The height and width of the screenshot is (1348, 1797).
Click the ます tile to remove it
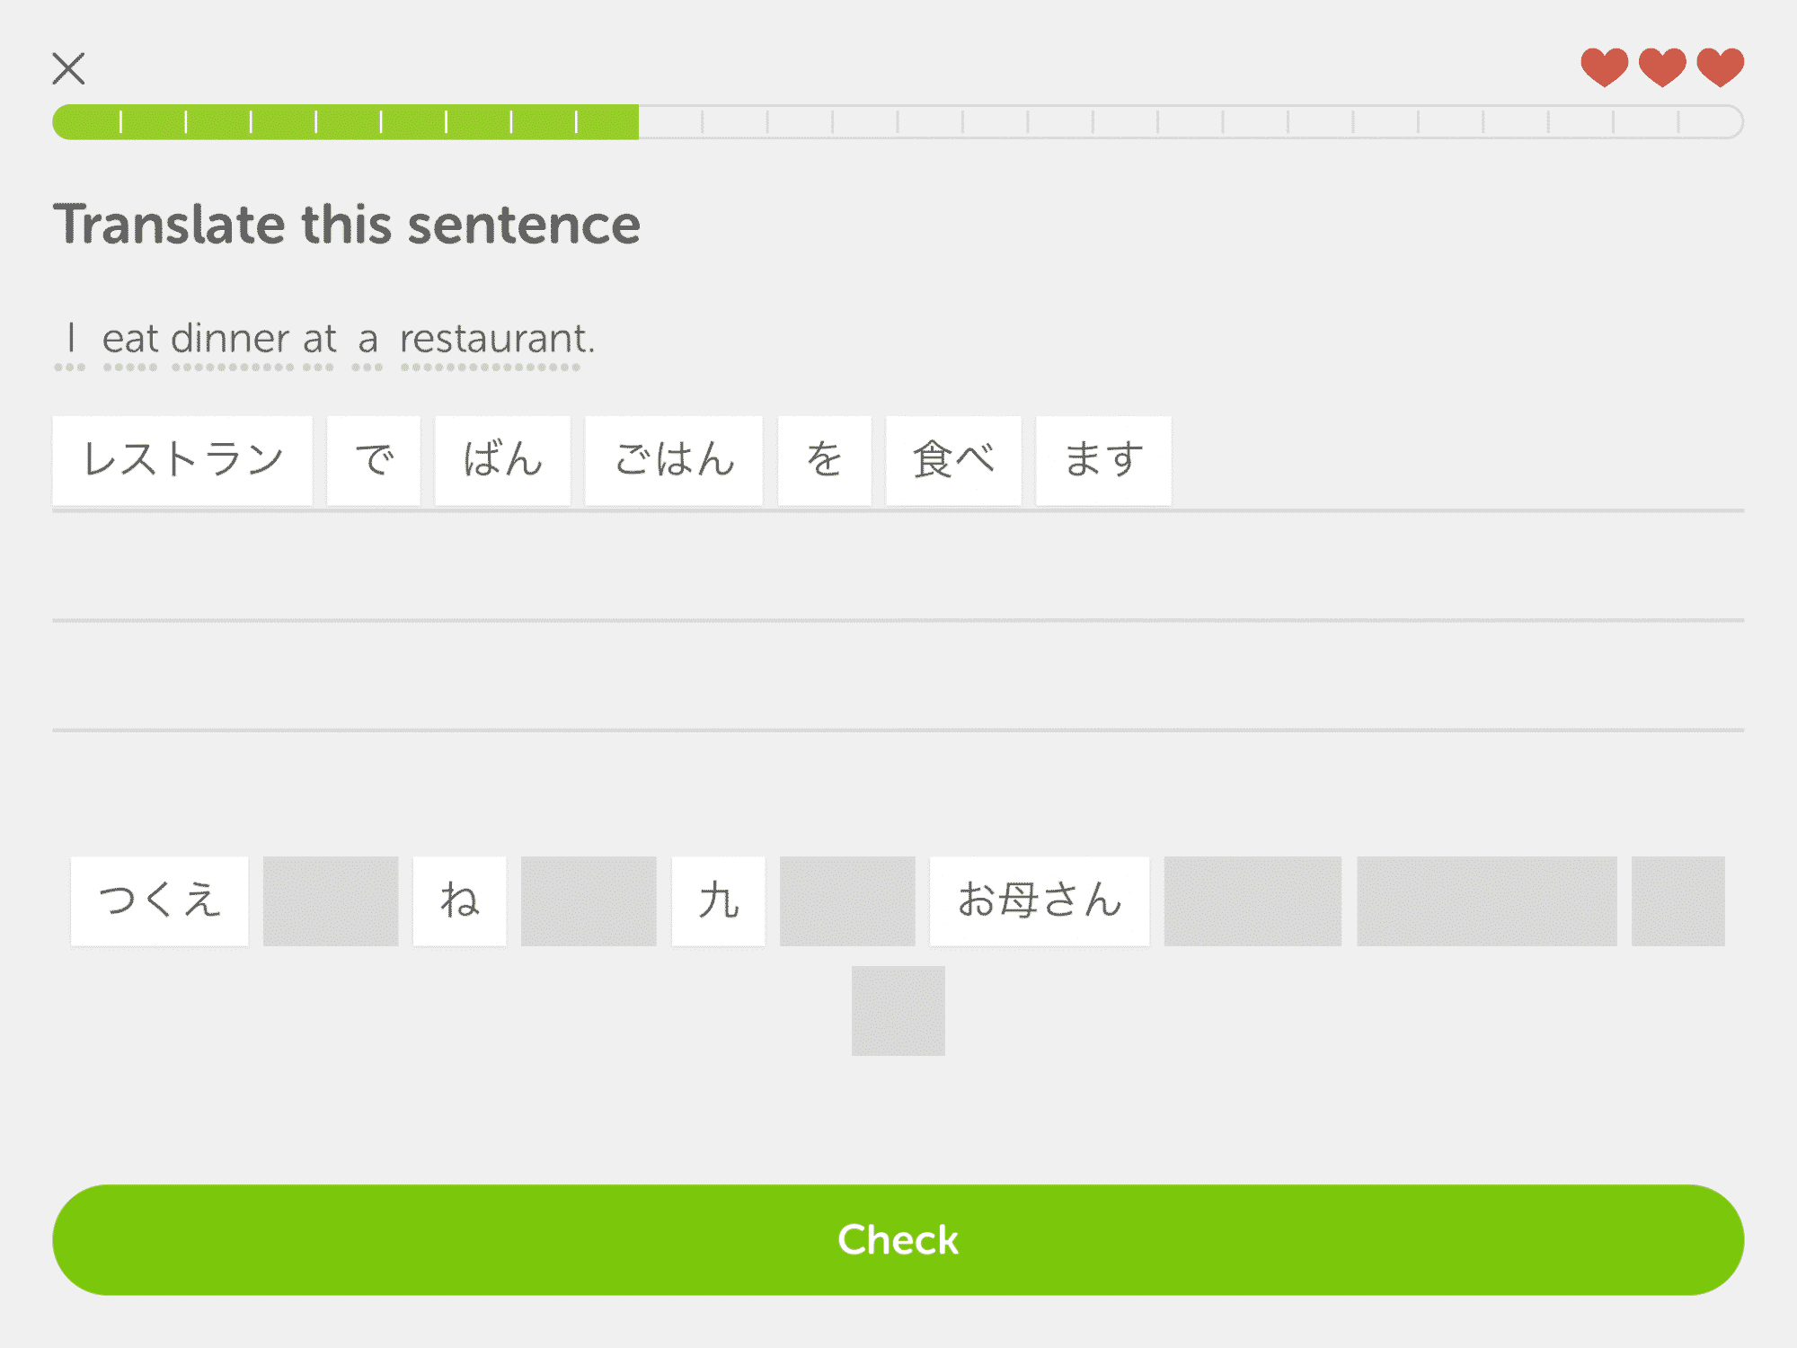pos(1103,460)
